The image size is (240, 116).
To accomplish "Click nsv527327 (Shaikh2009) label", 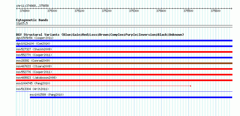I will (34, 49).
